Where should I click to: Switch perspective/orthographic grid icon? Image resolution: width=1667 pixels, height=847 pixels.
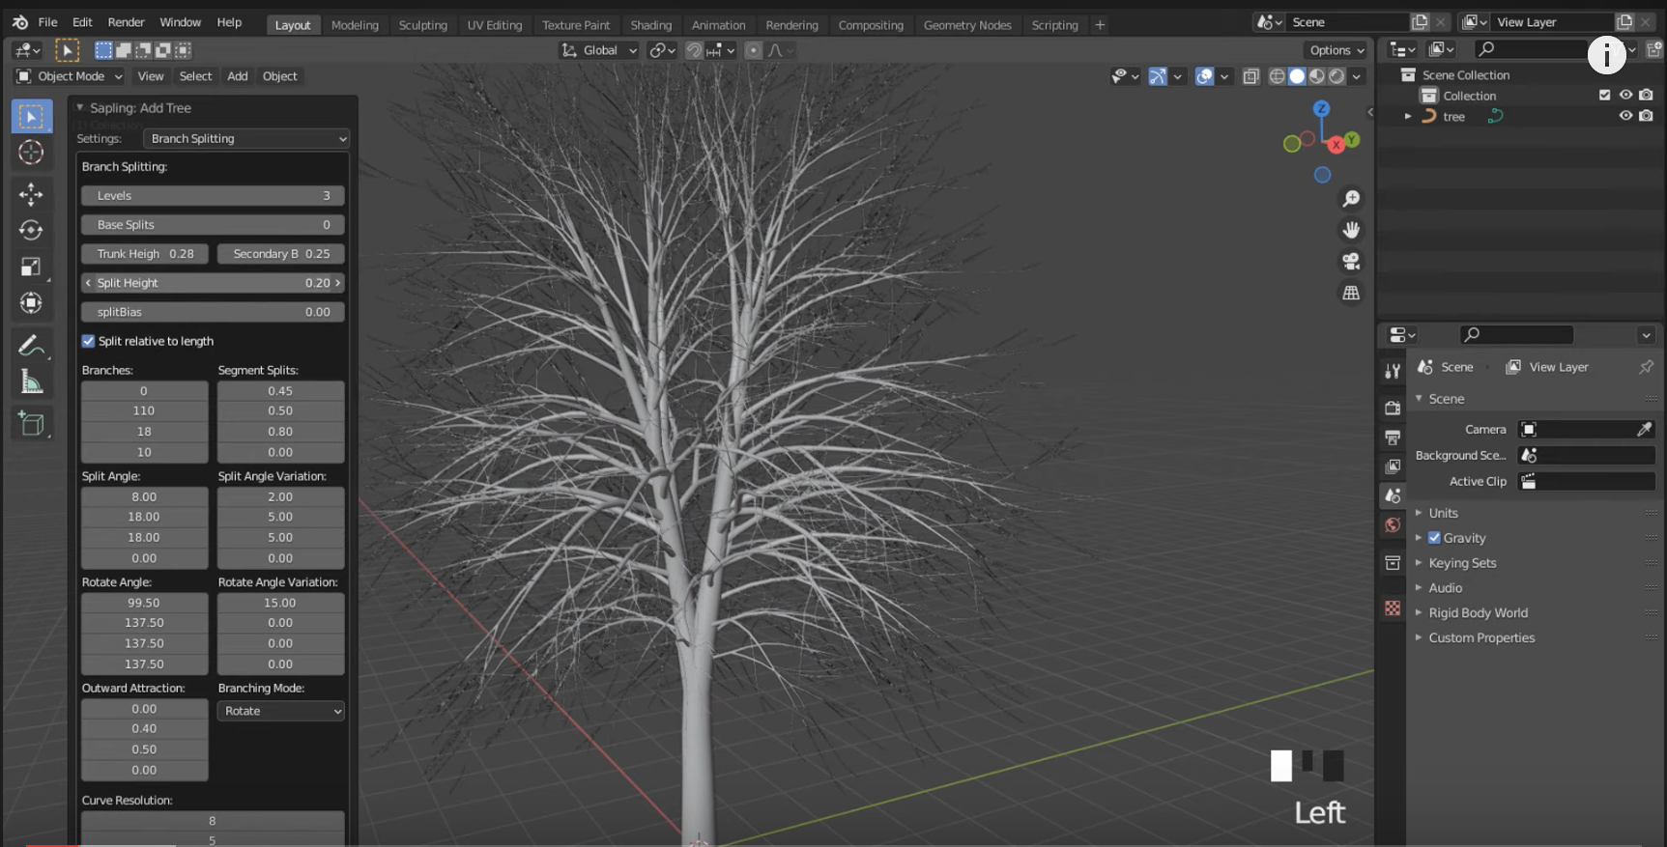pos(1351,293)
